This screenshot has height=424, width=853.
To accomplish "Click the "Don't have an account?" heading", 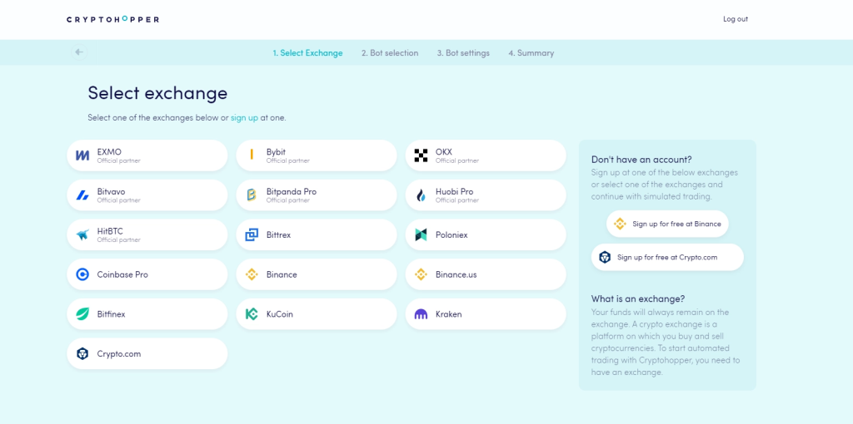I will click(641, 160).
